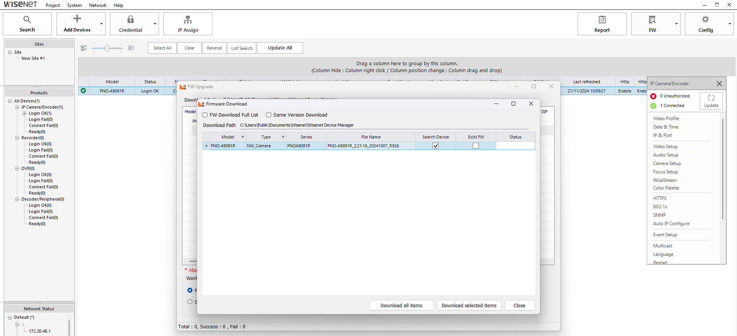
Task: Switch to detailed list view icon
Action: [131, 48]
